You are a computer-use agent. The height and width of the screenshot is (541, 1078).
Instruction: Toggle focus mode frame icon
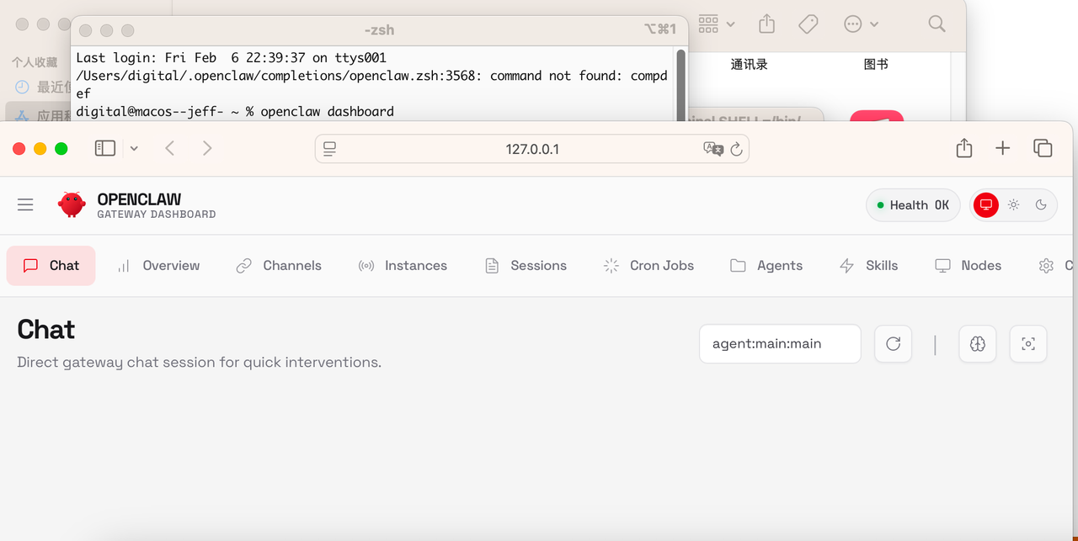coord(1028,343)
